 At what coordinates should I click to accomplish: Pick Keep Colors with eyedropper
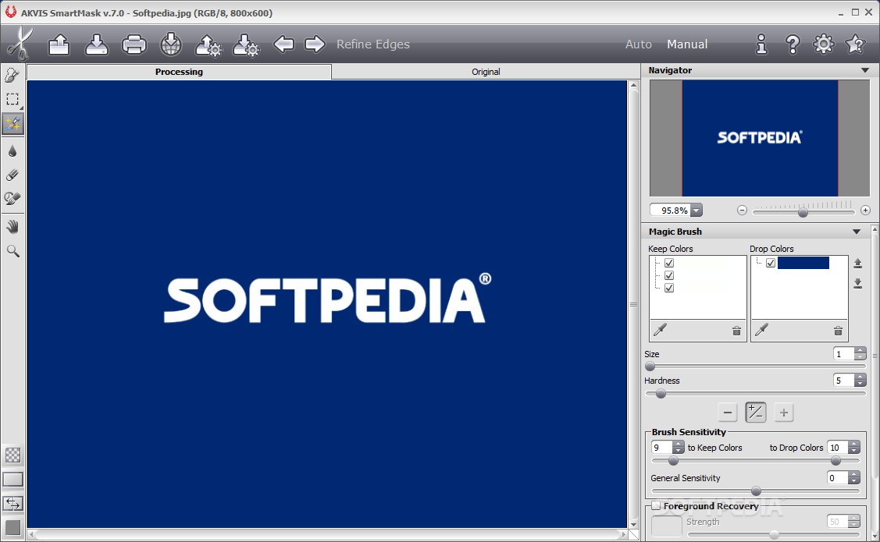tap(660, 330)
